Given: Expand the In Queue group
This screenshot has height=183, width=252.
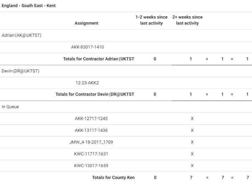Looking at the screenshot, I should (10, 107).
